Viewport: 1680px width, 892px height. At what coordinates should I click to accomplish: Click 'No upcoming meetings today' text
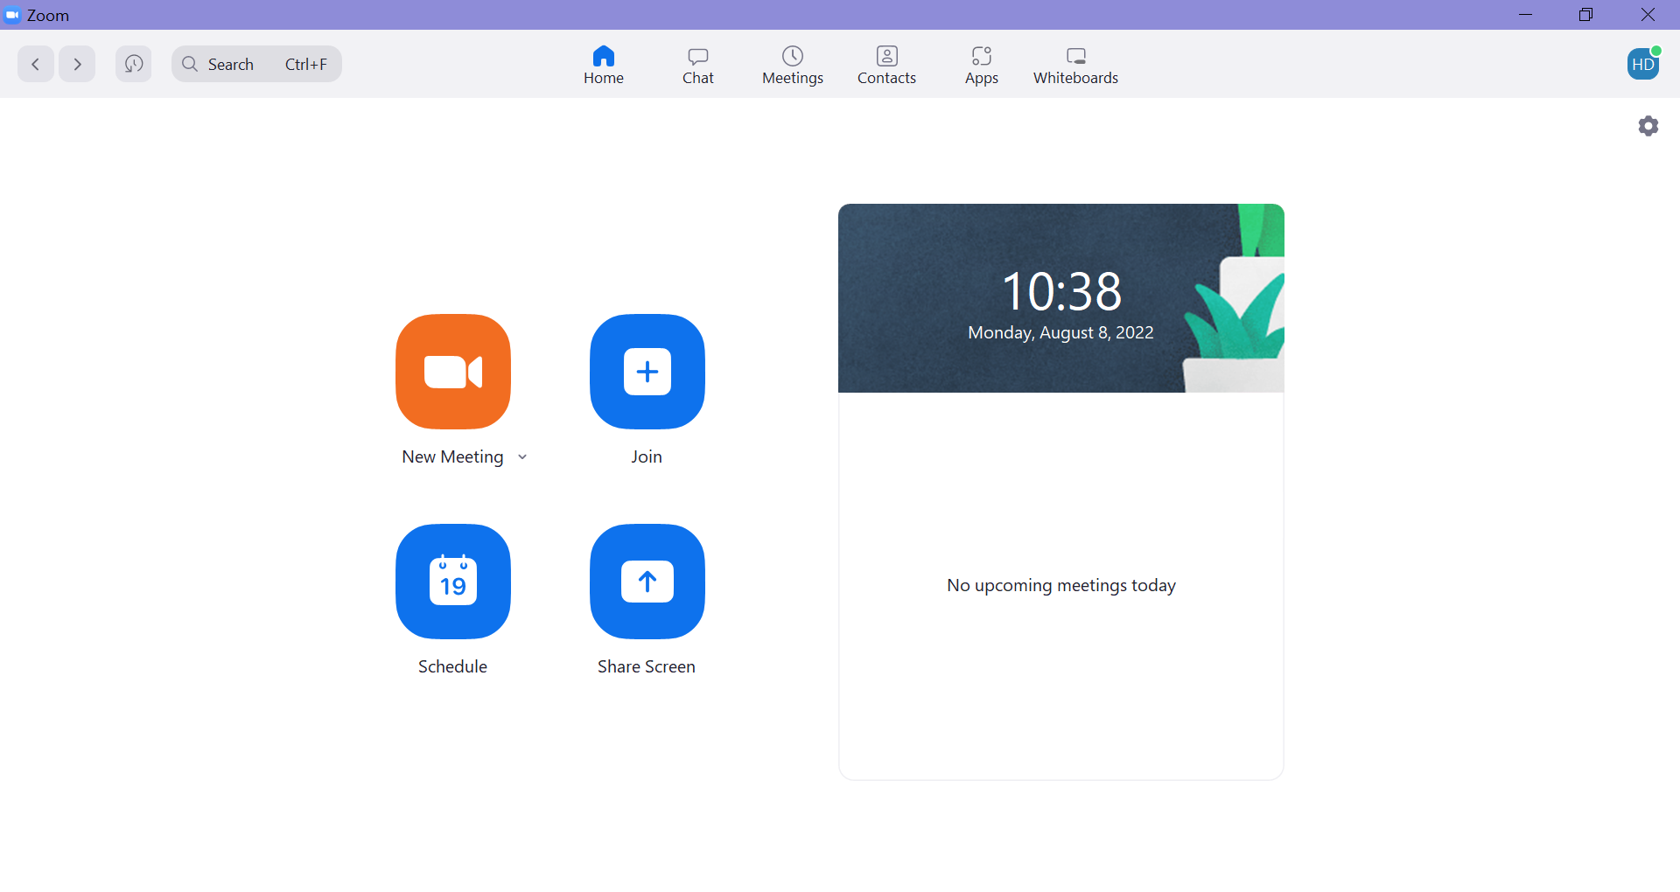pyautogui.click(x=1061, y=585)
